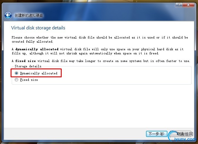Open help with the question mark button
Image resolution: width=198 pixels, height=144 pixels.
179,5
